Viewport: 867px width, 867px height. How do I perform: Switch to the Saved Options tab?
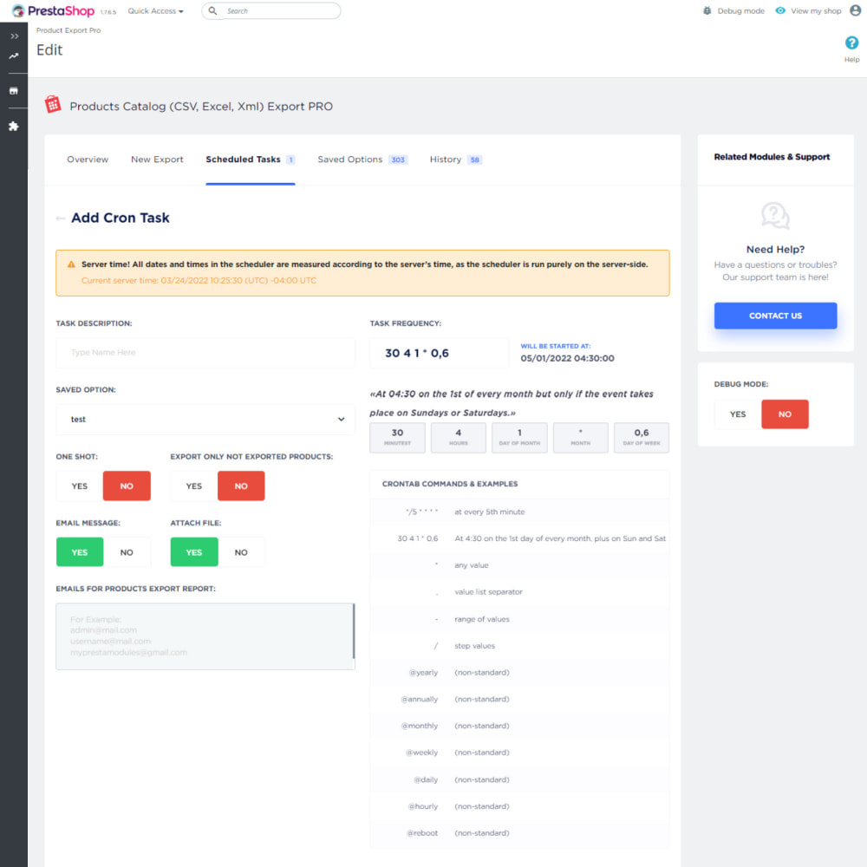point(350,160)
